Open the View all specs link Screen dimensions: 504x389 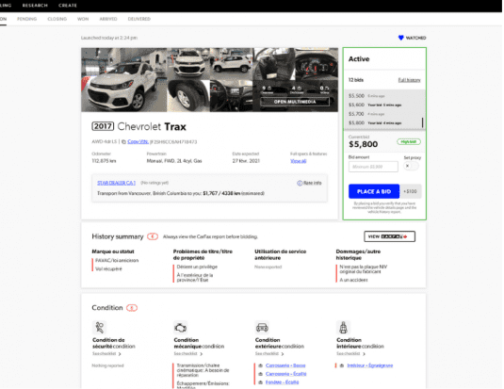pyautogui.click(x=298, y=161)
